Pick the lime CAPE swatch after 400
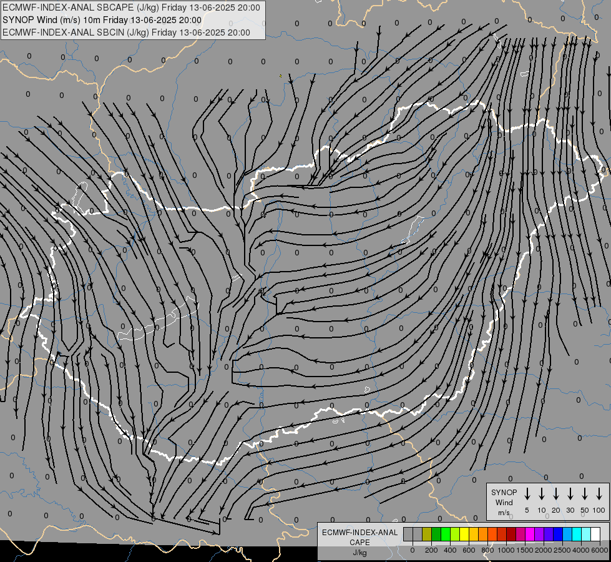The image size is (611, 562). (x=455, y=534)
